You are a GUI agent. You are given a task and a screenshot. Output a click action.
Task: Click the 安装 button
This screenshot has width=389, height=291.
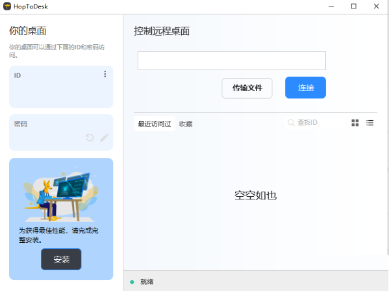click(x=61, y=259)
